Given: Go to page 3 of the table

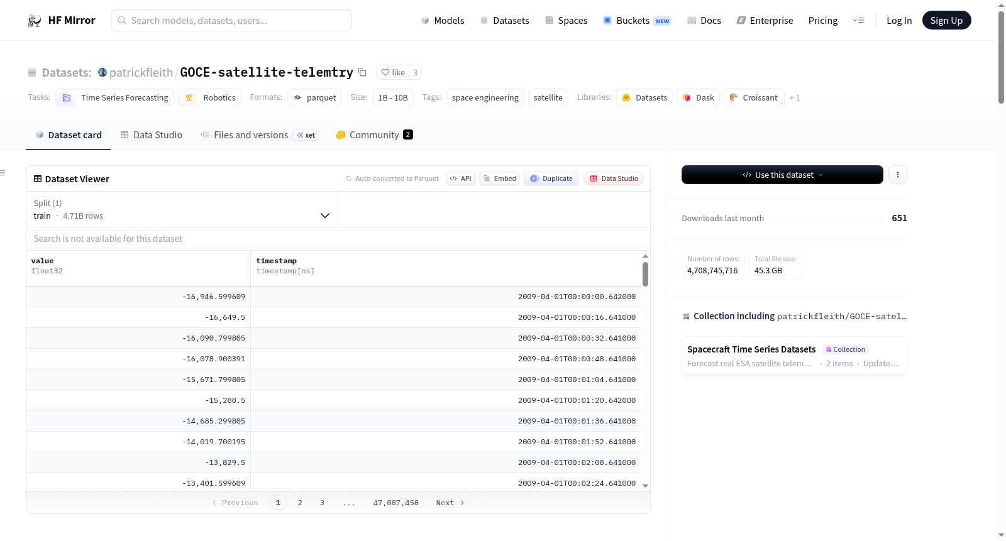Looking at the screenshot, I should coord(322,503).
